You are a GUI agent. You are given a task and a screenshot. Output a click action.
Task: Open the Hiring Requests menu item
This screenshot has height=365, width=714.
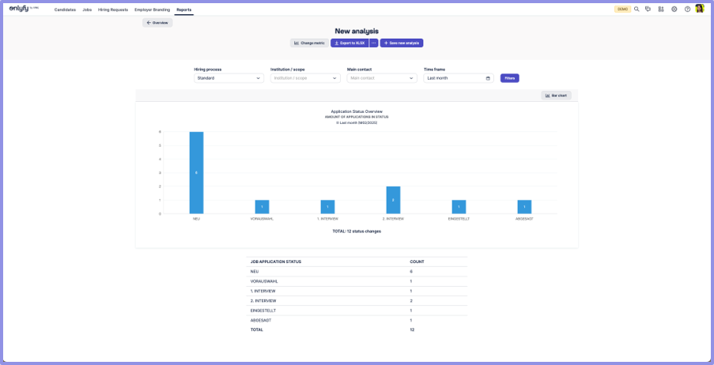(x=113, y=9)
